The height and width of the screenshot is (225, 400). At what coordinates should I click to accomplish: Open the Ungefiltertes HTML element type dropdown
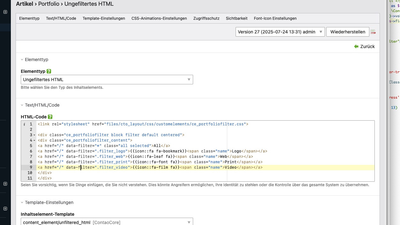coord(107,80)
